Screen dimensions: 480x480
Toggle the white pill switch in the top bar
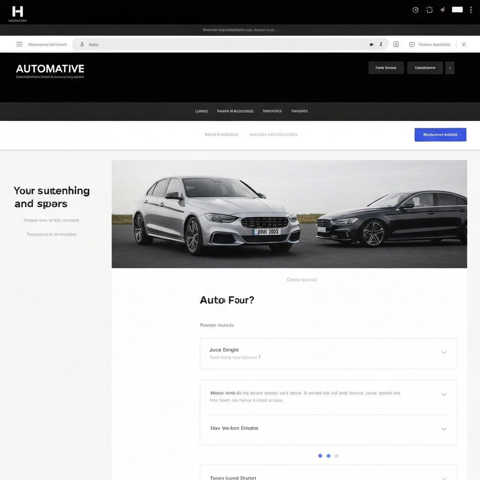[x=457, y=9]
